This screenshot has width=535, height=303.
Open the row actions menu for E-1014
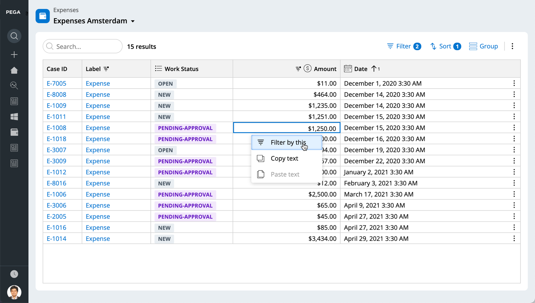tap(514, 238)
